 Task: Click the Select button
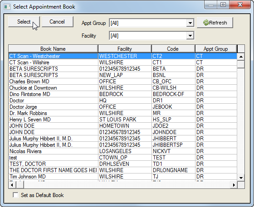tap(24, 21)
